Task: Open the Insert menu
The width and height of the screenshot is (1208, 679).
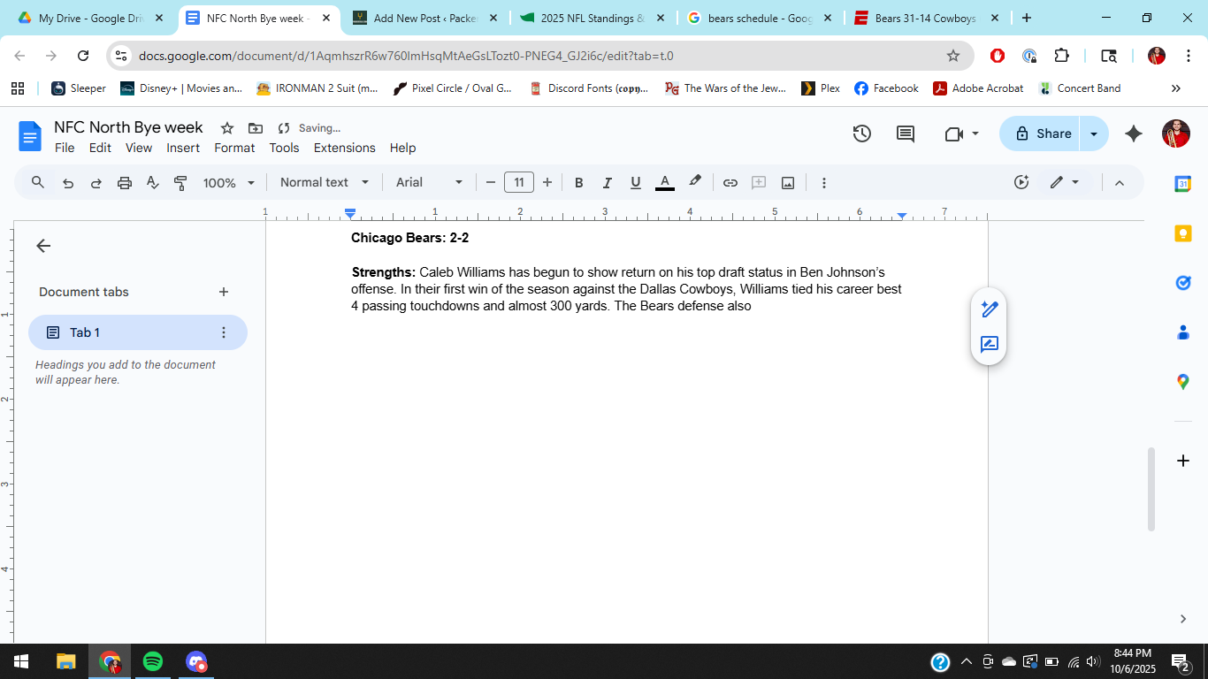Action: tap(183, 148)
